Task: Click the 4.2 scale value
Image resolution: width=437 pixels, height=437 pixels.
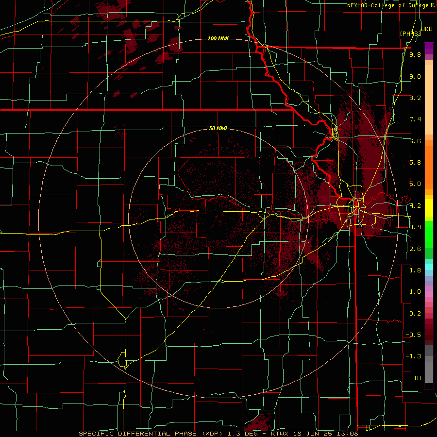Action: click(415, 206)
